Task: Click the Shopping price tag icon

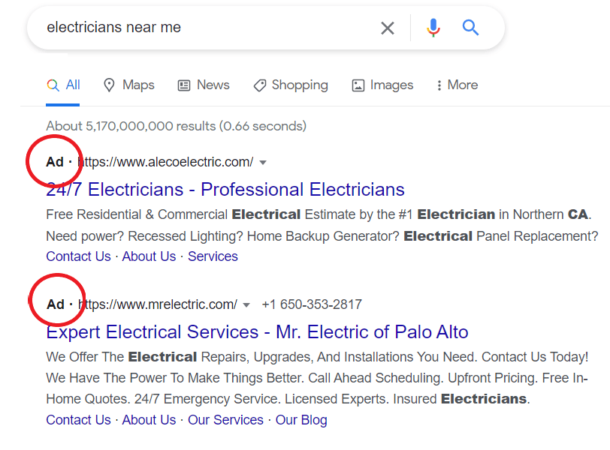Action: click(x=261, y=85)
